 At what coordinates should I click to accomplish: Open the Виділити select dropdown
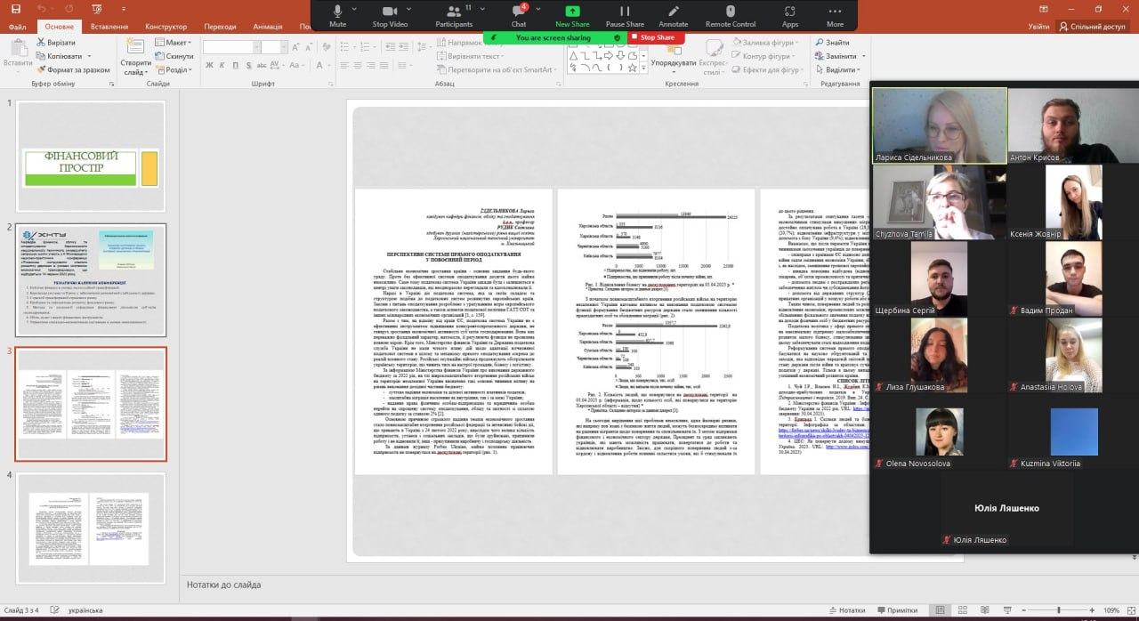(837, 69)
